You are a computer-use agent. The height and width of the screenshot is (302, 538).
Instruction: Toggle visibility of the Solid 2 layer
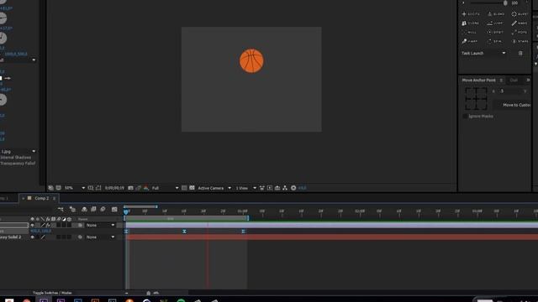point(32,237)
